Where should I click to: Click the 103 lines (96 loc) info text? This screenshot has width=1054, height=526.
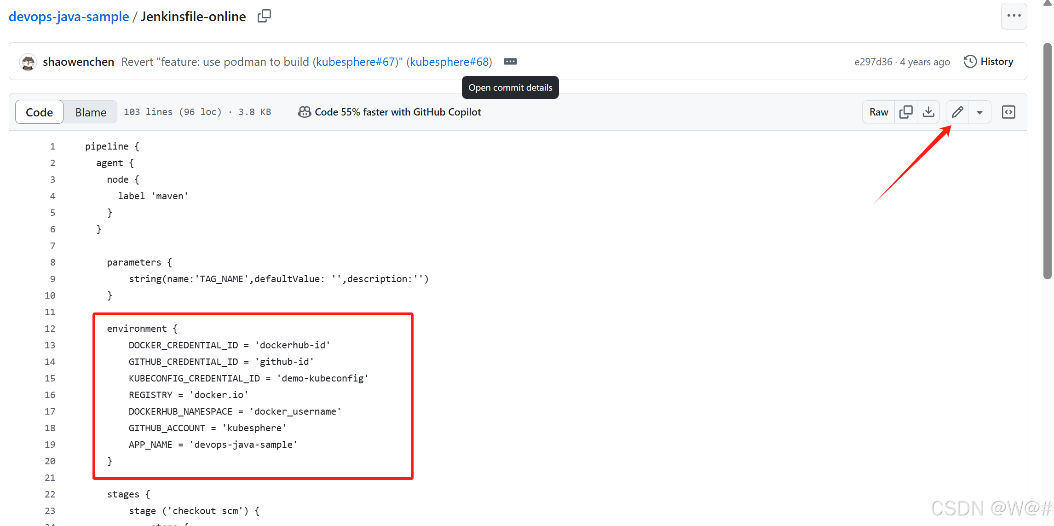(173, 112)
